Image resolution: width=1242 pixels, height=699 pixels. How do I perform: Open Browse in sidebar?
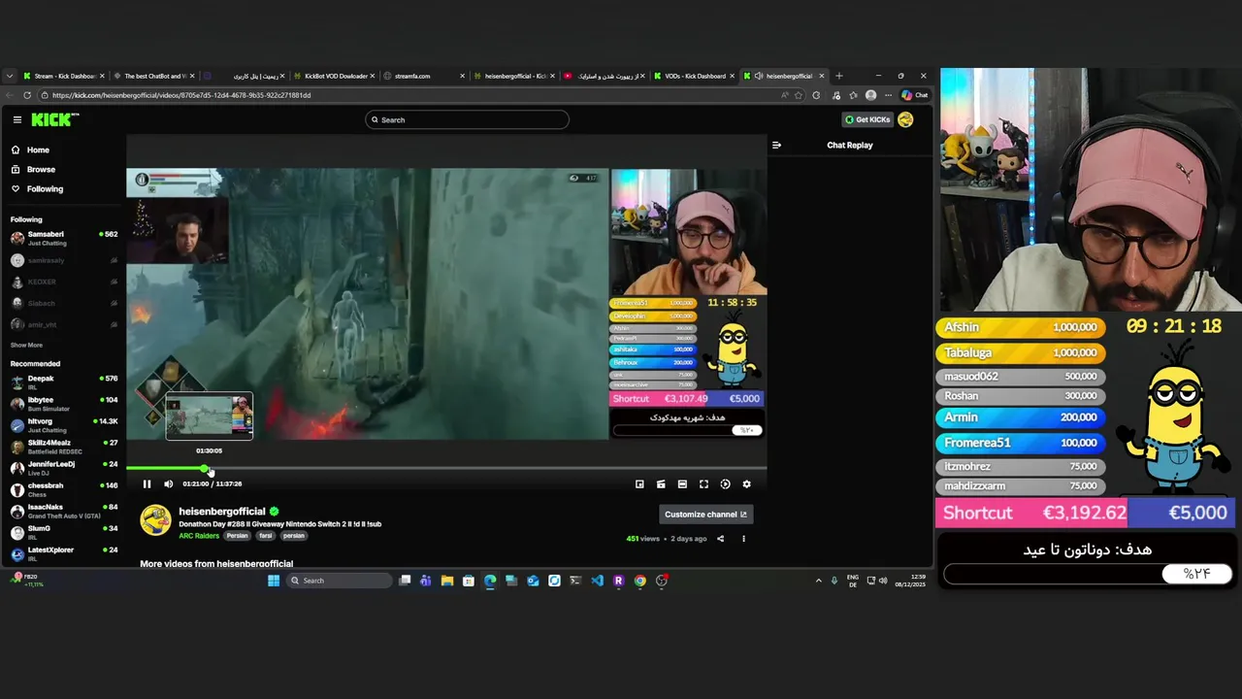pyautogui.click(x=41, y=169)
